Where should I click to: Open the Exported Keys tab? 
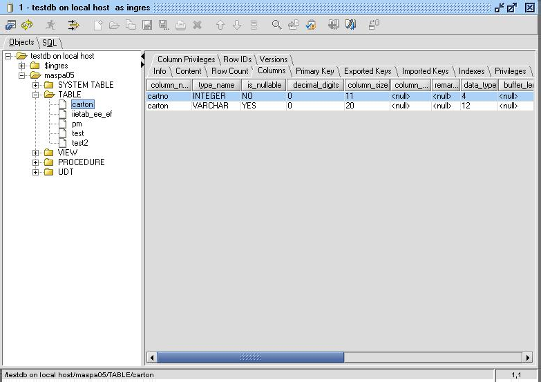[368, 71]
